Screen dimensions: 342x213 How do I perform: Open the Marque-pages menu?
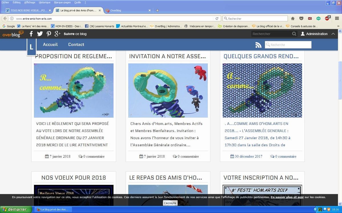coord(62,2)
